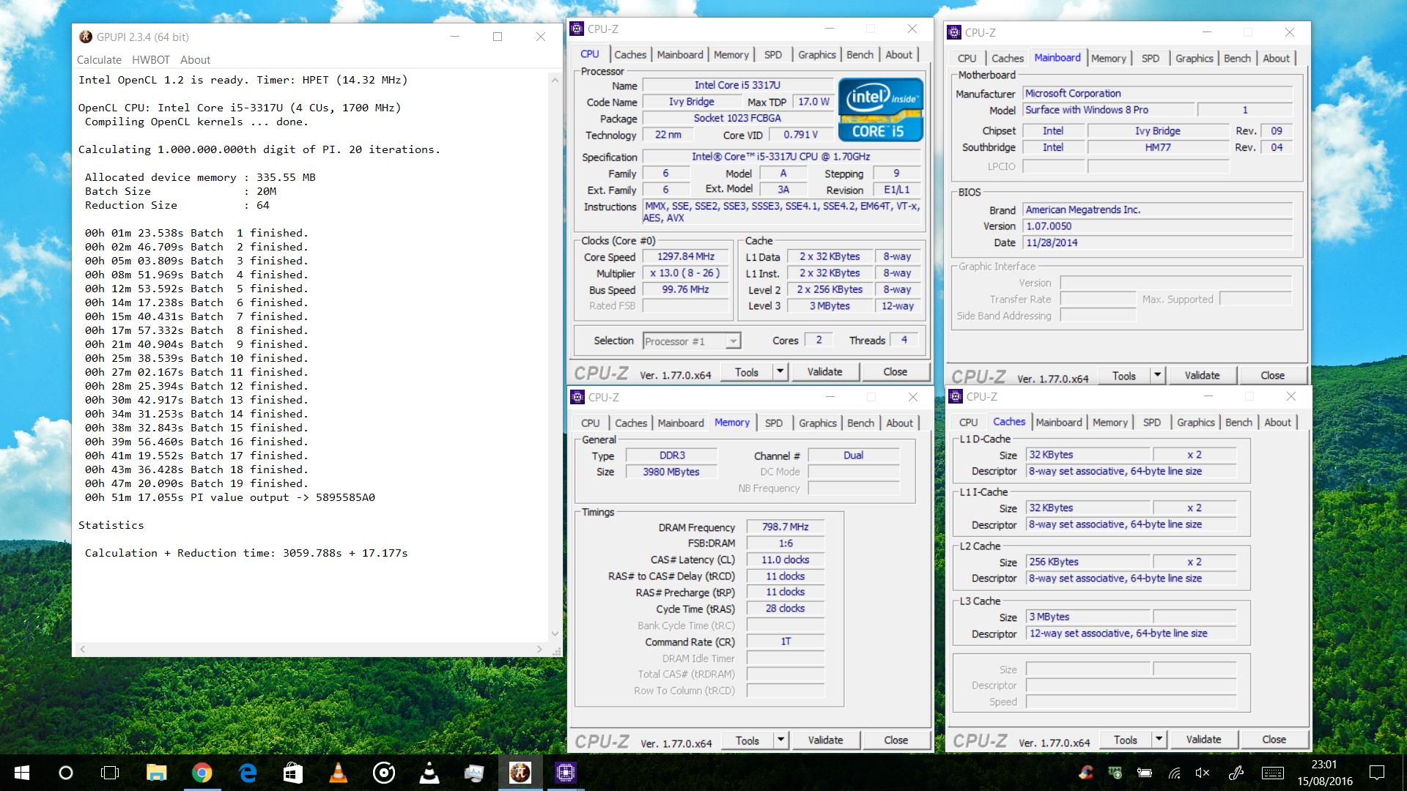Click Close in the Memory window

(x=895, y=740)
